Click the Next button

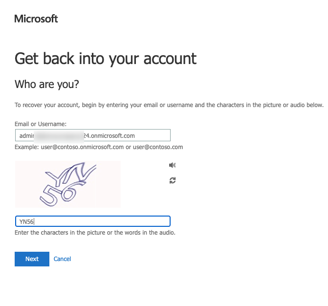(32, 259)
